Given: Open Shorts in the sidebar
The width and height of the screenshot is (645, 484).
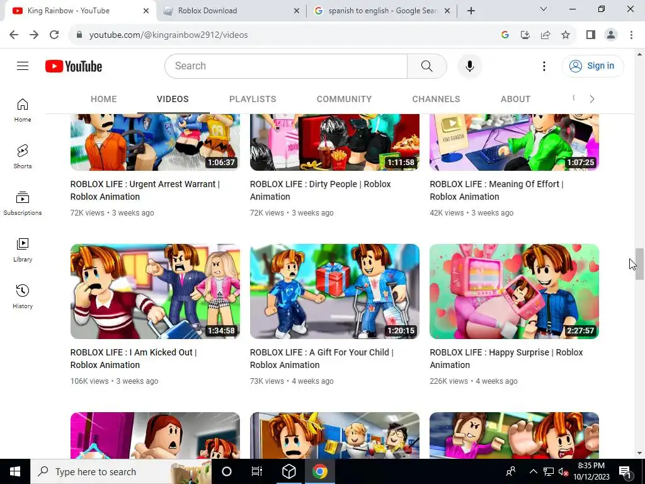Looking at the screenshot, I should point(23,157).
